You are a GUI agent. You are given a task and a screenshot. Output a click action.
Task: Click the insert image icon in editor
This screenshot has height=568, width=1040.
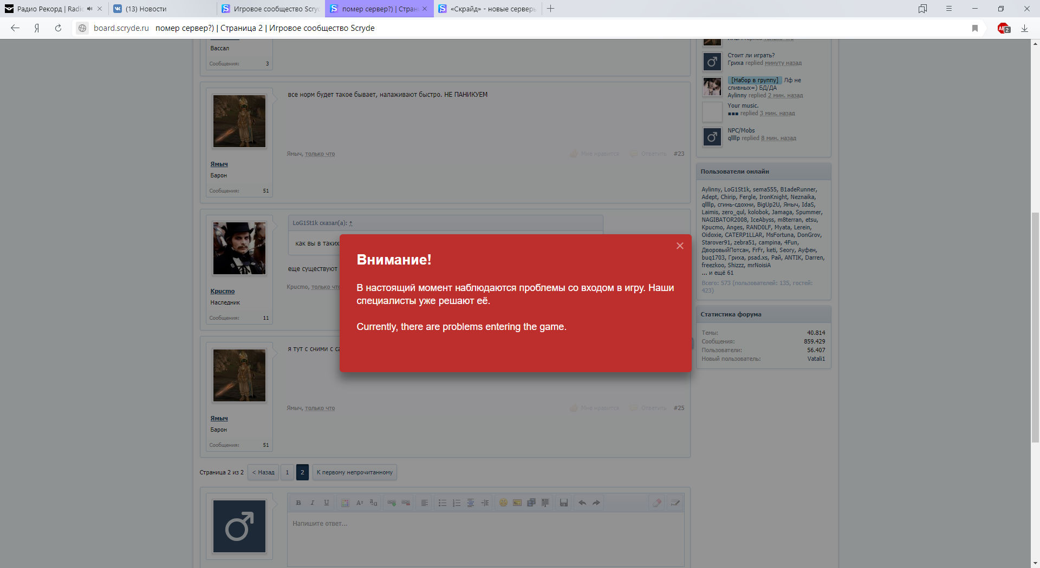(x=517, y=503)
